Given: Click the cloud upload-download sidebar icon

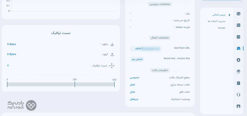Looking at the screenshot, I should tap(238, 72).
